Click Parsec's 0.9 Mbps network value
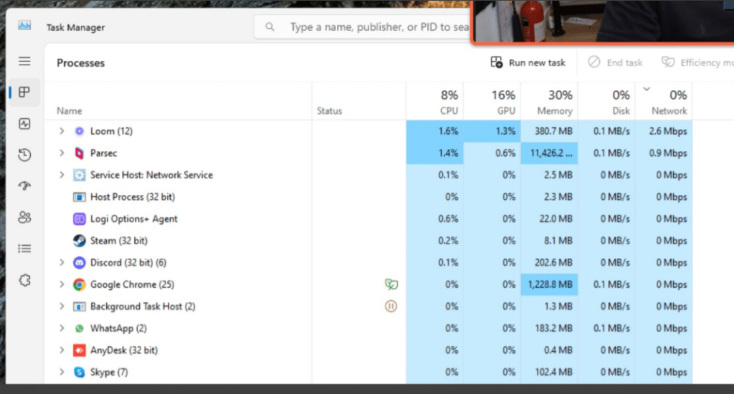 pyautogui.click(x=668, y=153)
